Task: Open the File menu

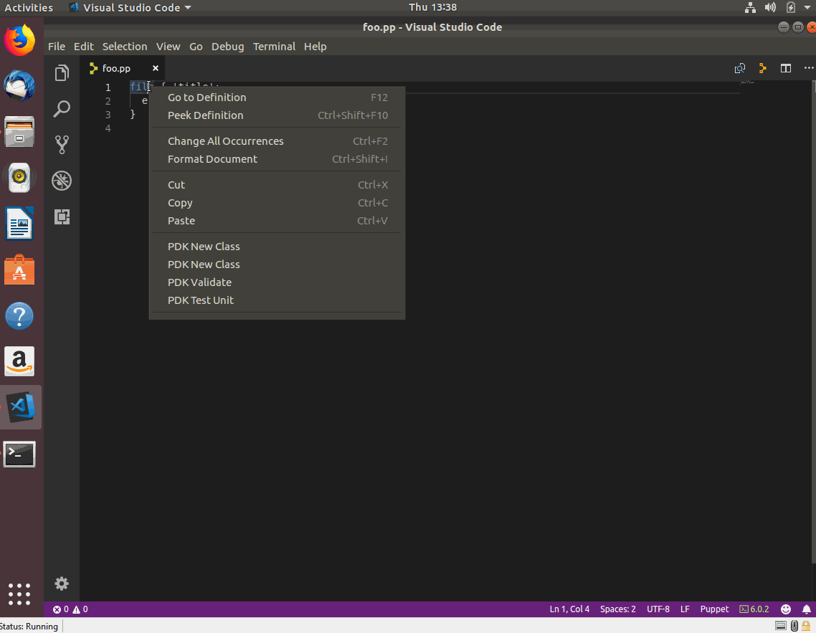Action: coord(56,47)
